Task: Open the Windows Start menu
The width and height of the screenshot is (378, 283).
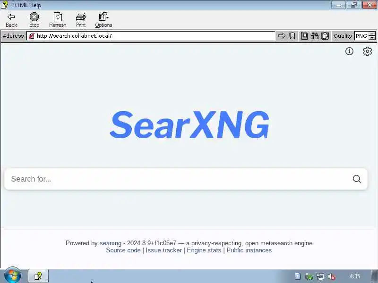Action: (13, 276)
